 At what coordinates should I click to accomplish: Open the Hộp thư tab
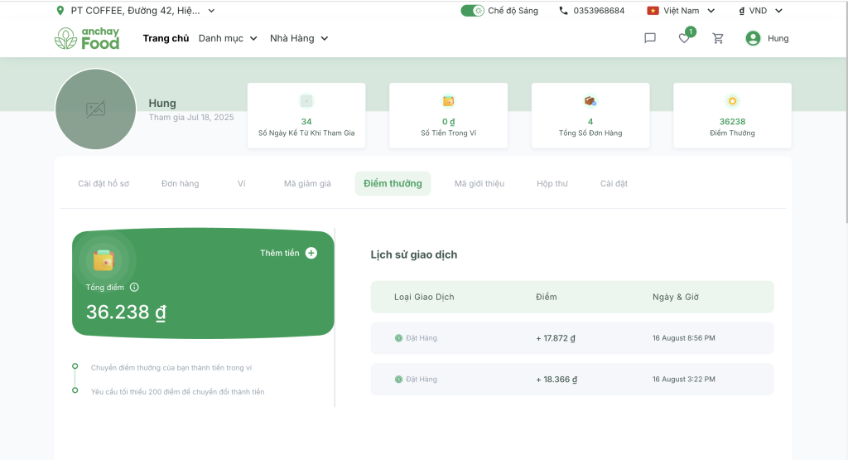click(x=552, y=183)
